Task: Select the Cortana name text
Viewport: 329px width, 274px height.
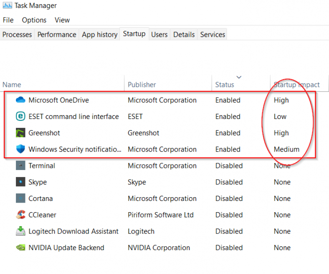Action: 40,198
